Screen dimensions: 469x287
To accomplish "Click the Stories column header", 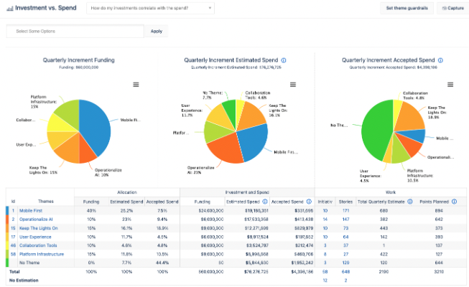I will click(345, 202).
